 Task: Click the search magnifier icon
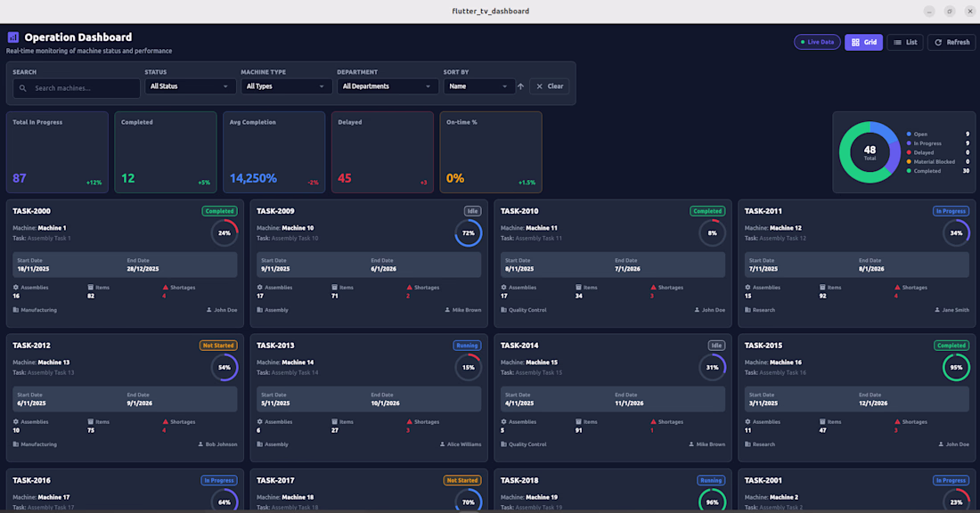click(23, 88)
